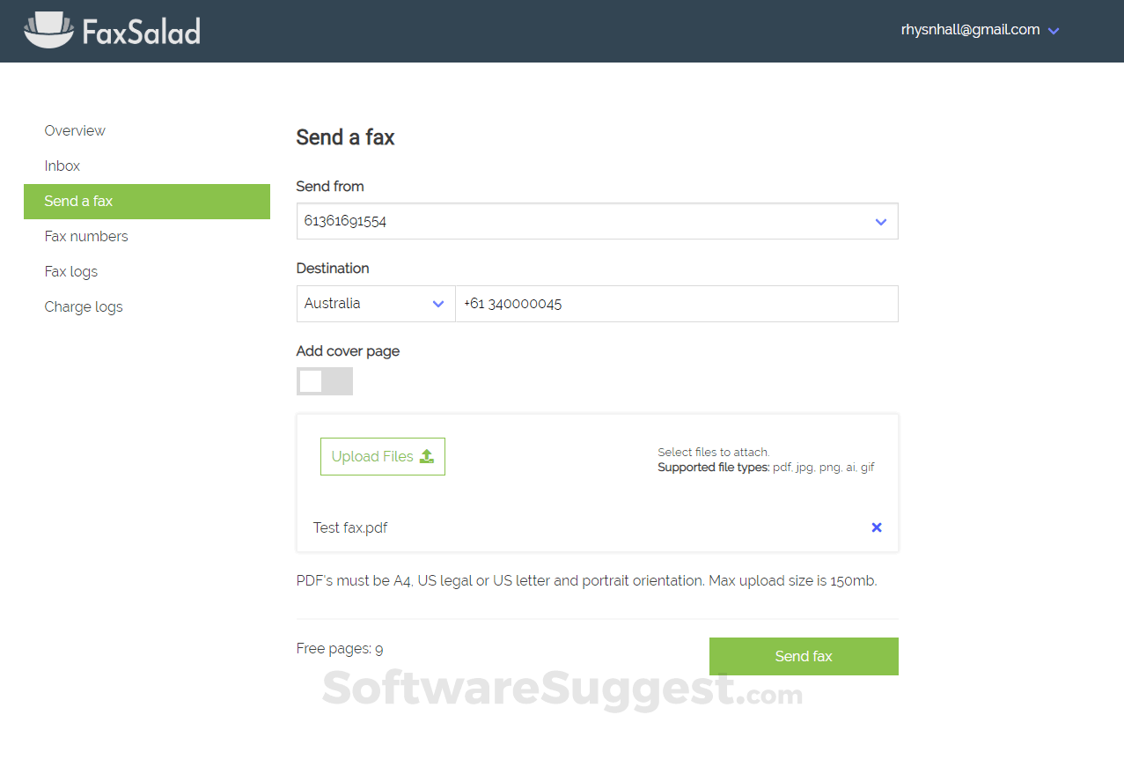
Task: Open the Inbox section
Action: tap(62, 166)
